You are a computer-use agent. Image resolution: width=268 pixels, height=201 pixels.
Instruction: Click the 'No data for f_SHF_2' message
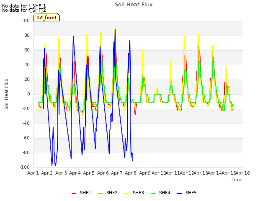tap(24, 10)
